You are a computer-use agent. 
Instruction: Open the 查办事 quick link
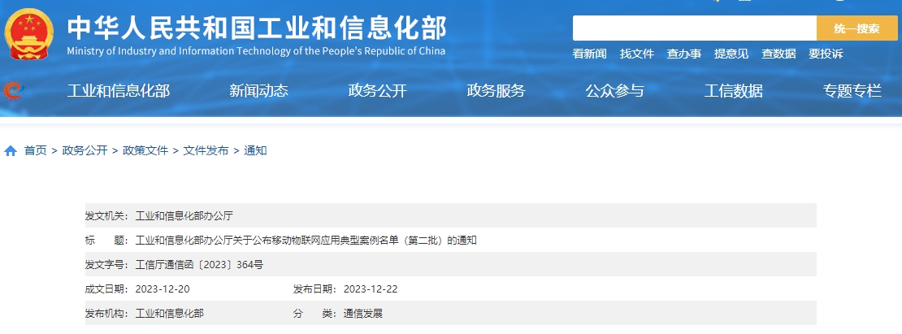click(x=684, y=54)
